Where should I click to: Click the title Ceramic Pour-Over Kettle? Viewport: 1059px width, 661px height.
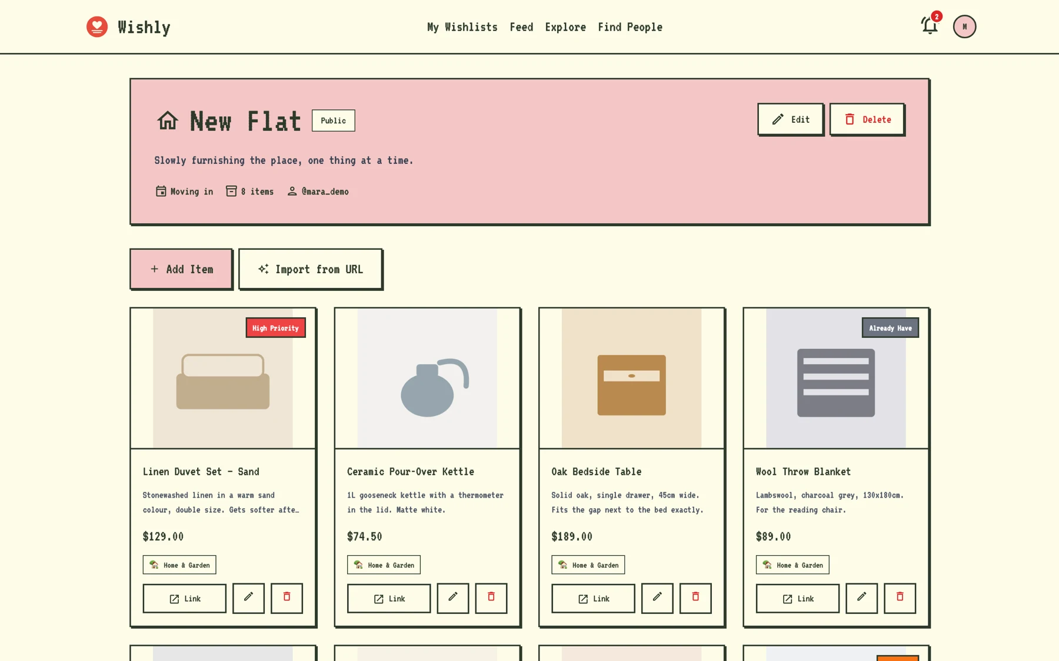(x=410, y=471)
